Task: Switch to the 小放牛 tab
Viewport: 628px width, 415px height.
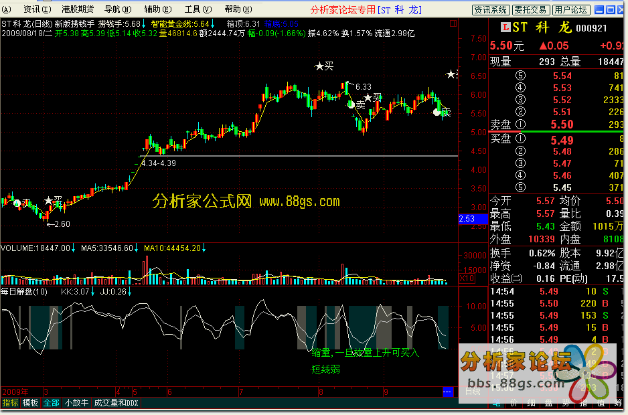Action: point(76,403)
